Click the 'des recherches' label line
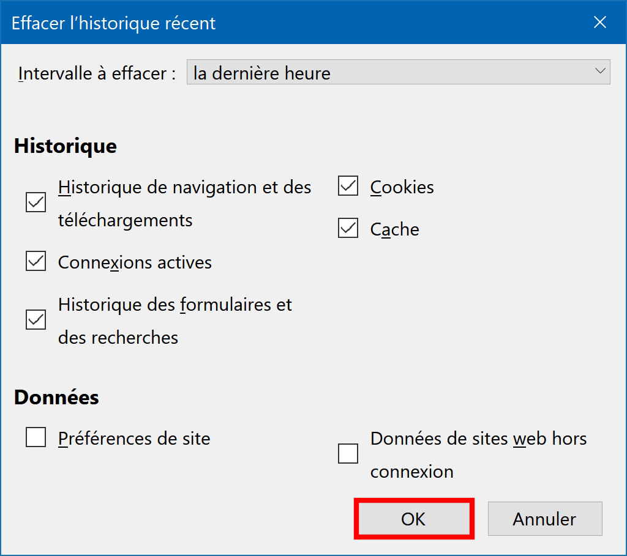This screenshot has width=627, height=556. click(x=118, y=338)
